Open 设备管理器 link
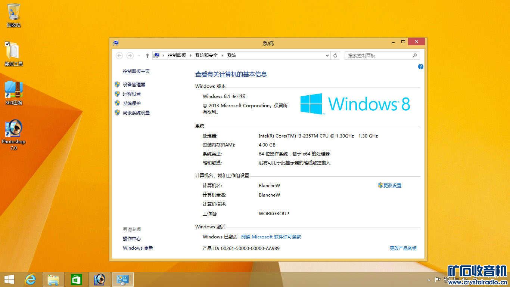The height and width of the screenshot is (287, 510). pos(134,85)
